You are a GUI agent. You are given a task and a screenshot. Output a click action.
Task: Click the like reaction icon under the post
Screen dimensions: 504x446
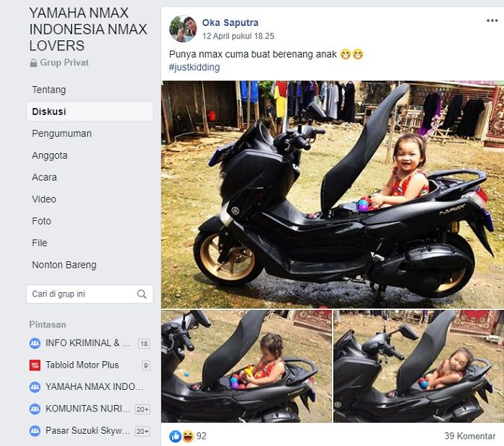[175, 435]
